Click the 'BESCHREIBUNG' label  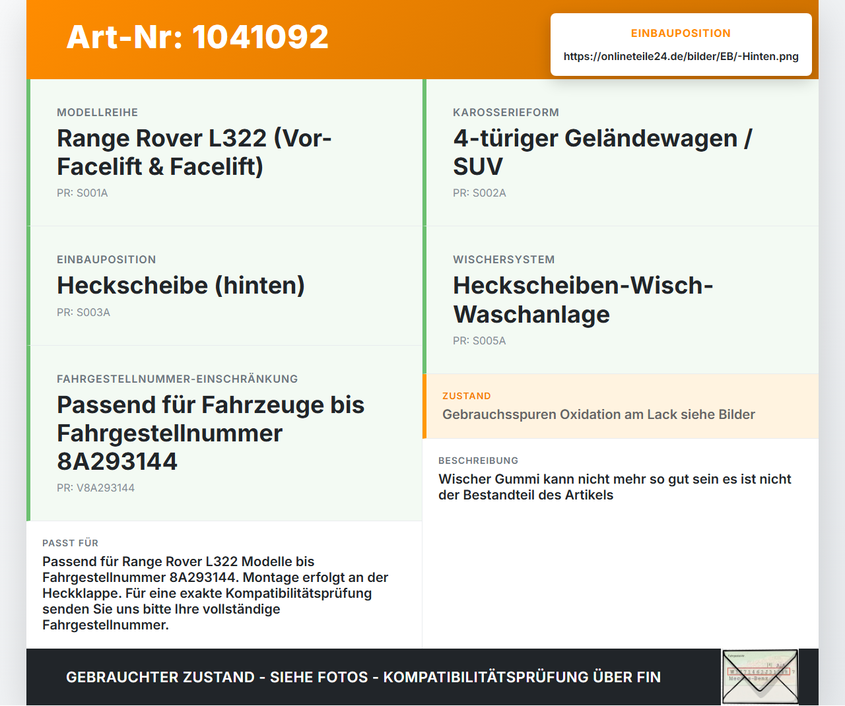479,461
